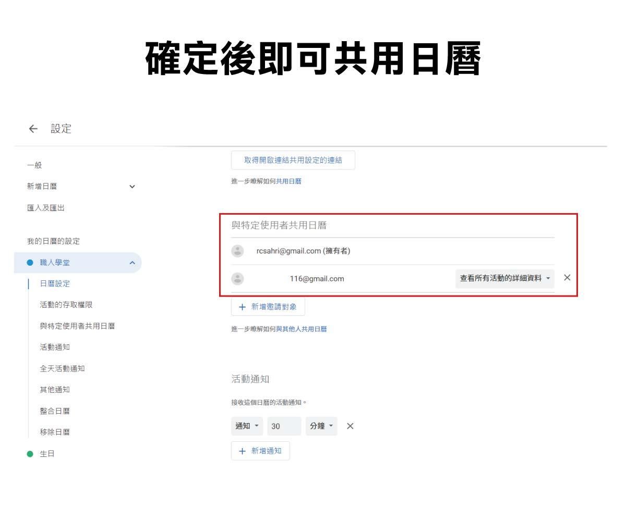Click the back arrow to exit settings

pyautogui.click(x=33, y=129)
